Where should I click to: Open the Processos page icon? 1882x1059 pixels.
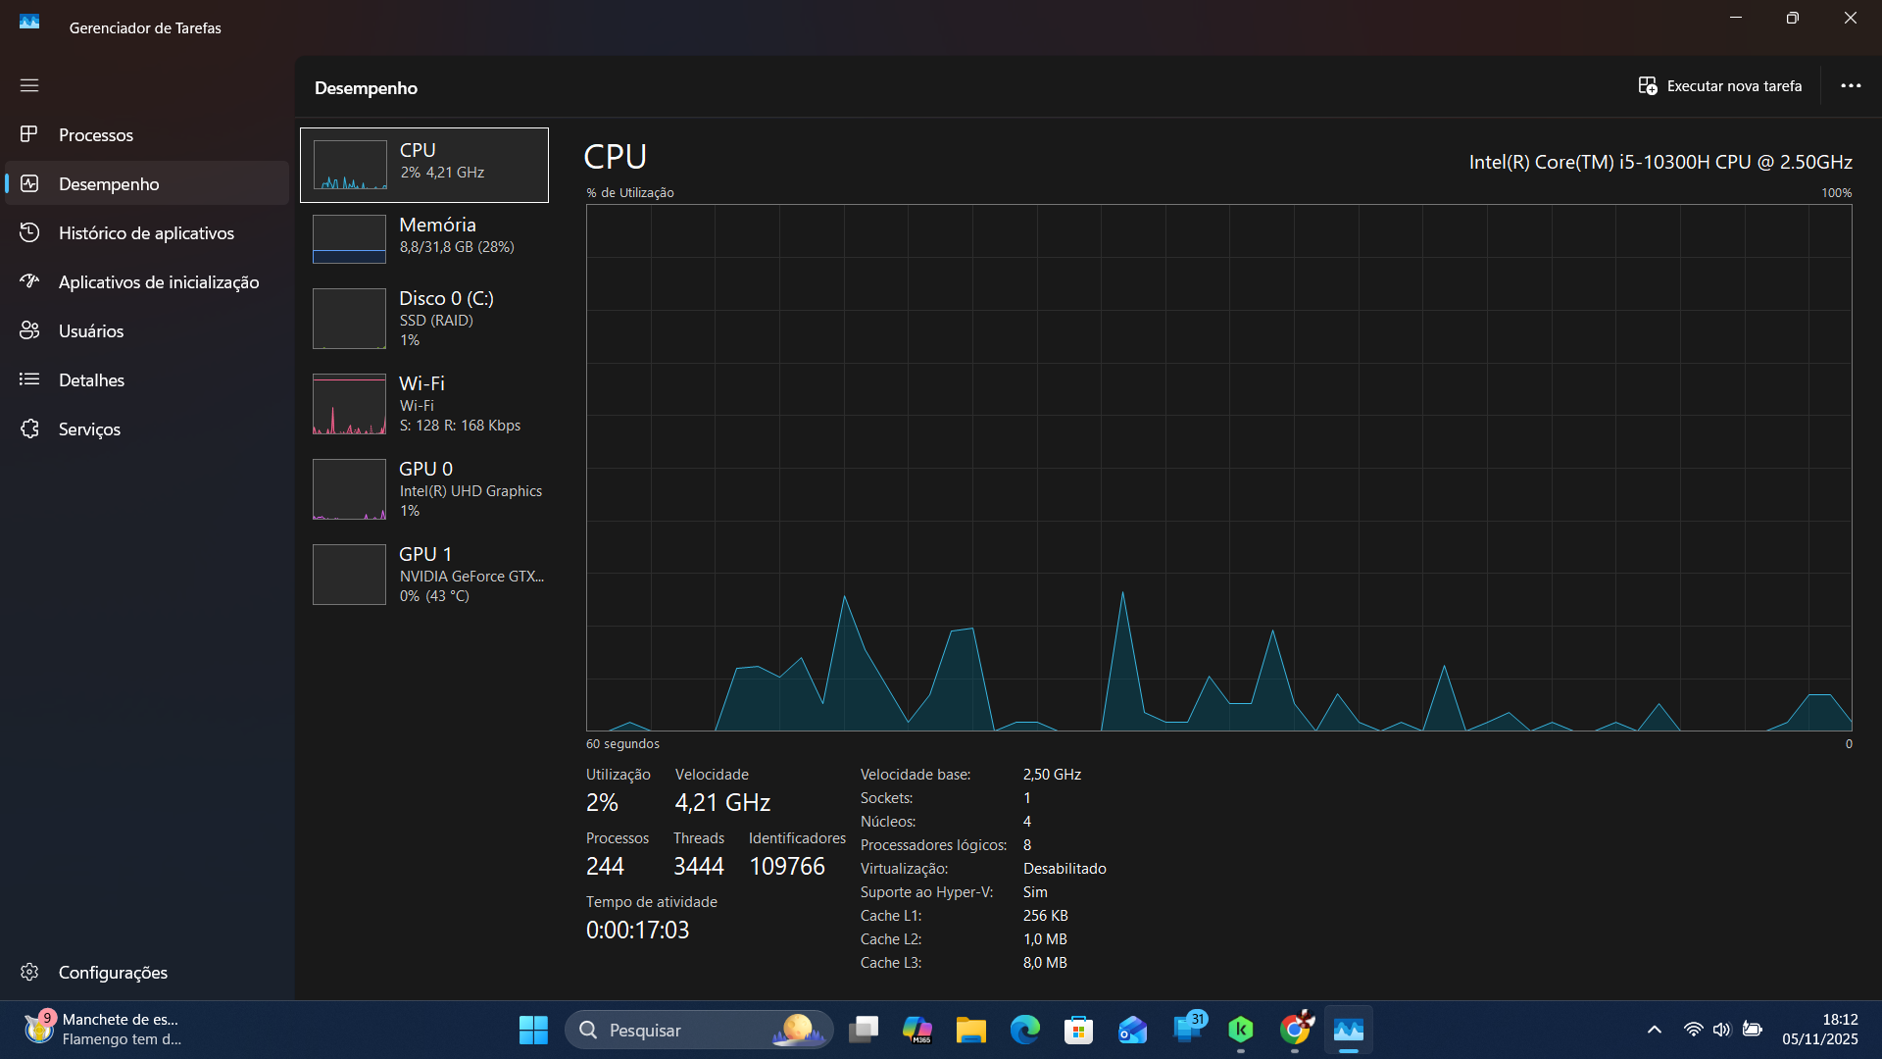pyautogui.click(x=29, y=134)
